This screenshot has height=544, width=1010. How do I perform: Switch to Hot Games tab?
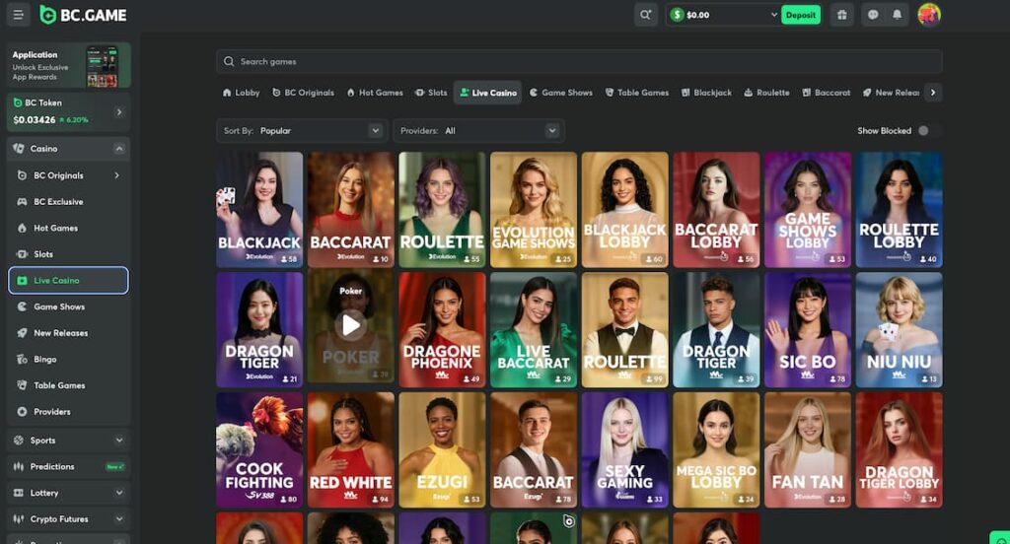(375, 93)
